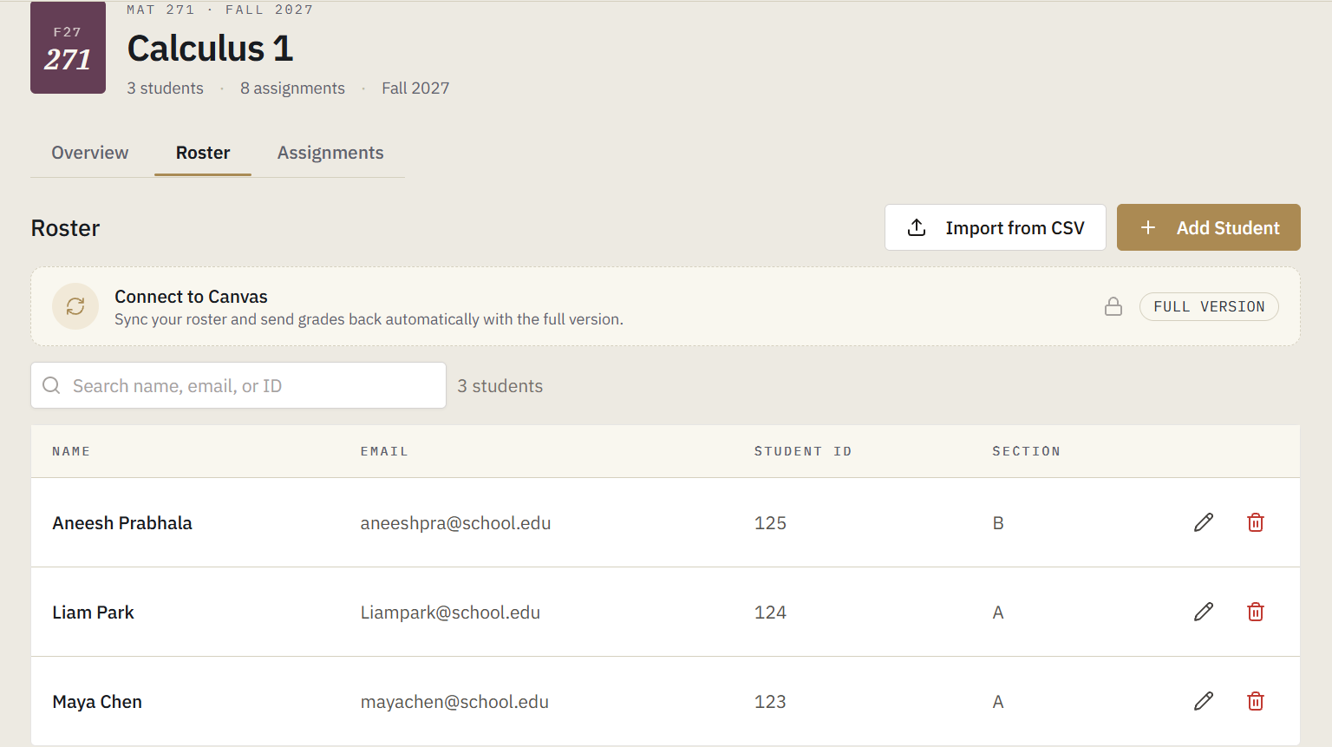The image size is (1332, 747).
Task: Click the MAT 271 · FALL 2027 label
Action: click(x=220, y=10)
